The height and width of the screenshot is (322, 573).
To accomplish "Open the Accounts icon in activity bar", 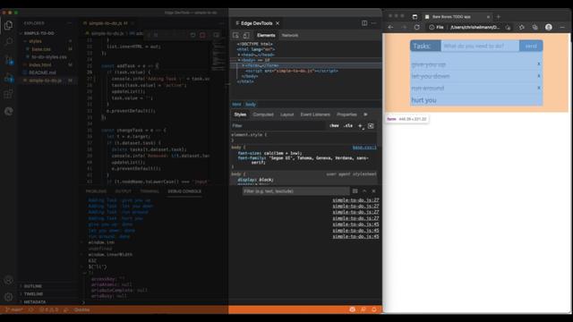I will point(9,280).
